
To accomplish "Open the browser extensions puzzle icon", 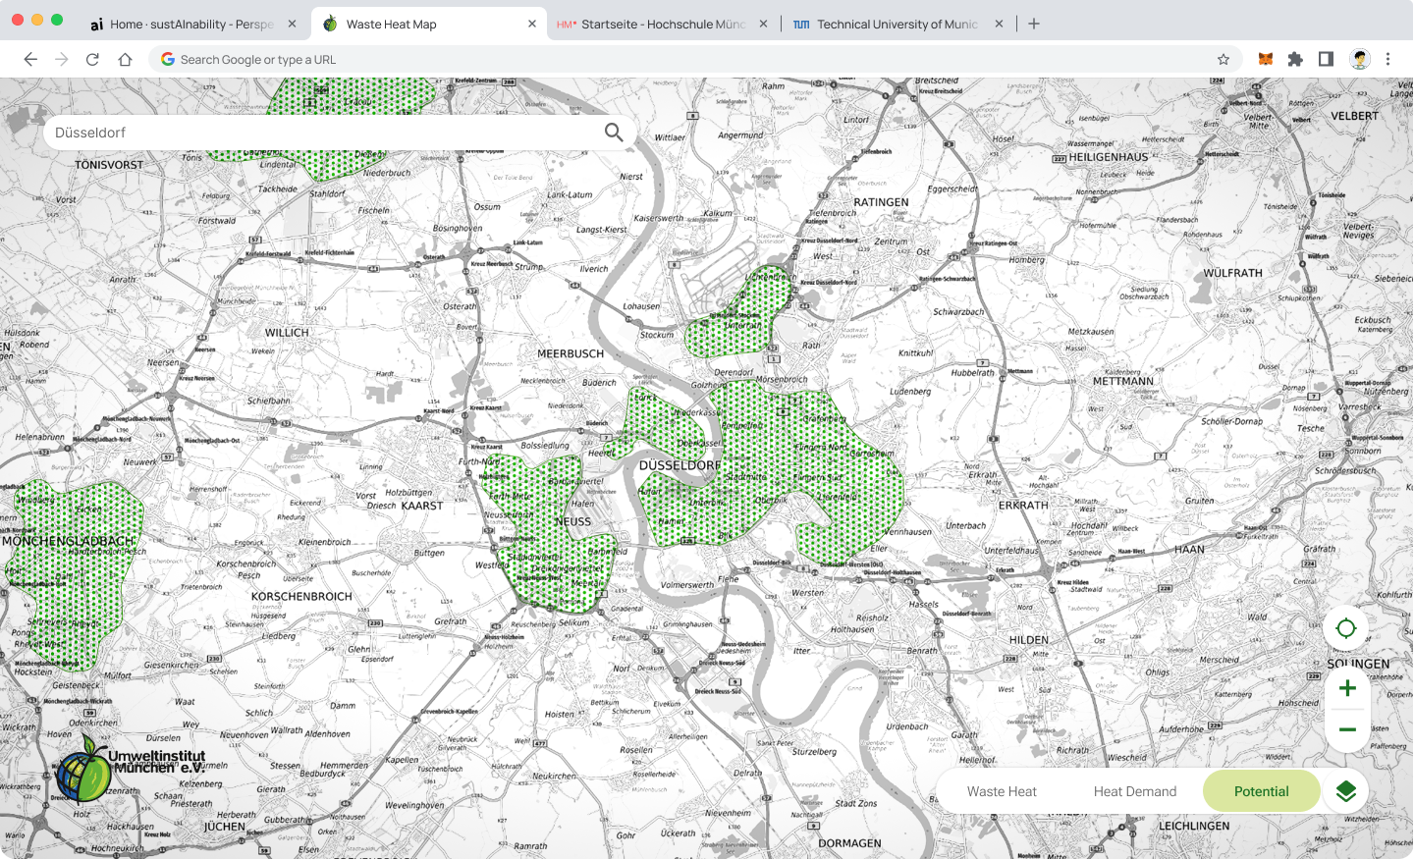I will [x=1295, y=60].
